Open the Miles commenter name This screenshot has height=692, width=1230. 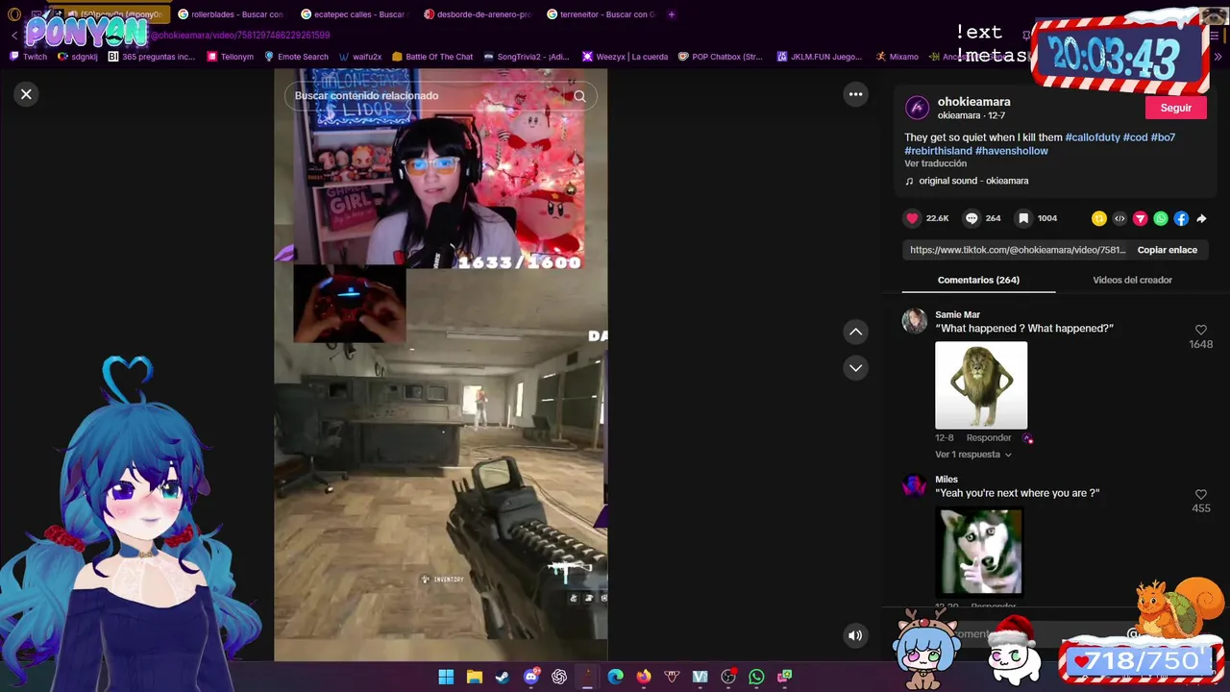(947, 480)
